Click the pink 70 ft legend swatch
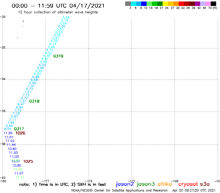 tap(208, 4)
